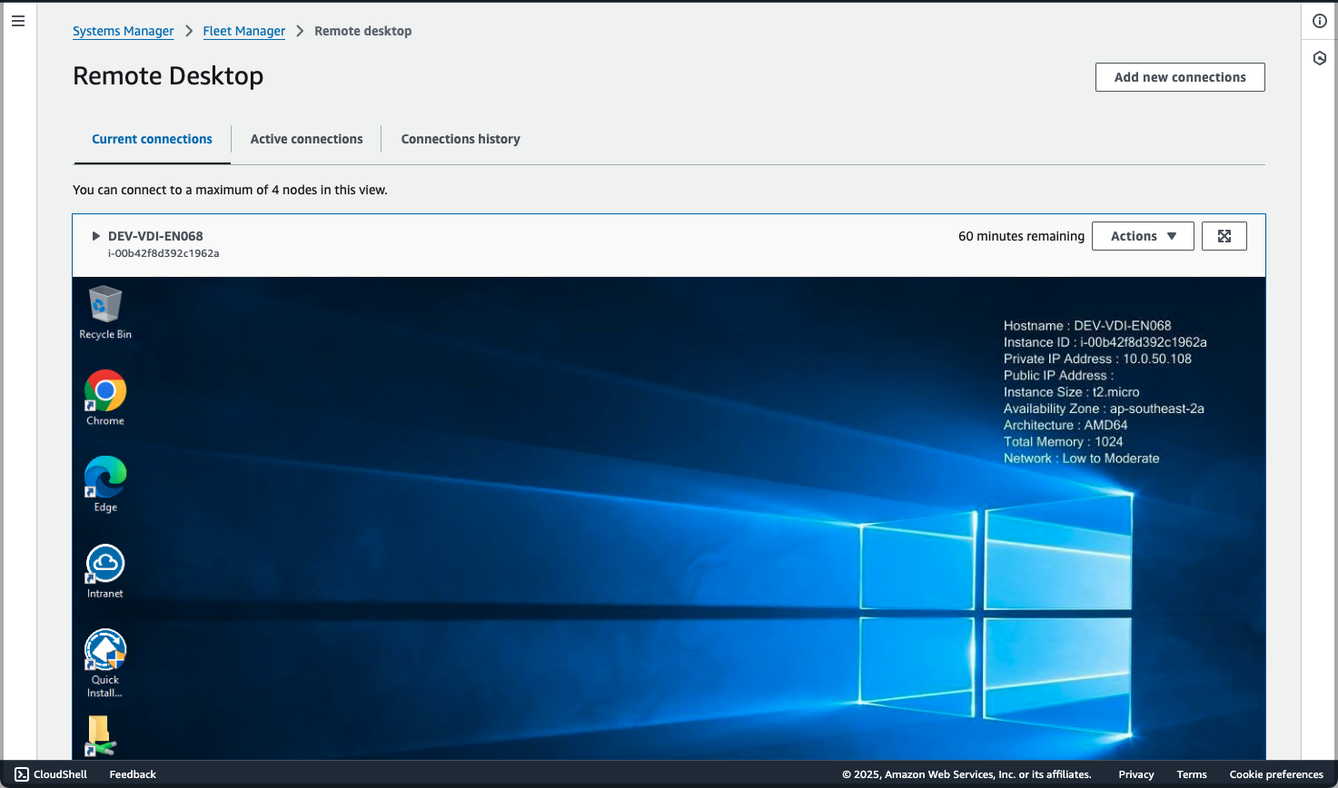Switch to the Connections history tab
Viewport: 1338px width, 788px height.
(461, 139)
